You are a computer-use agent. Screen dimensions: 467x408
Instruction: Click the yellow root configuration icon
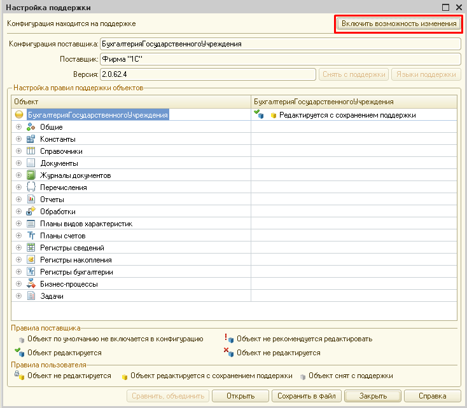click(x=19, y=114)
